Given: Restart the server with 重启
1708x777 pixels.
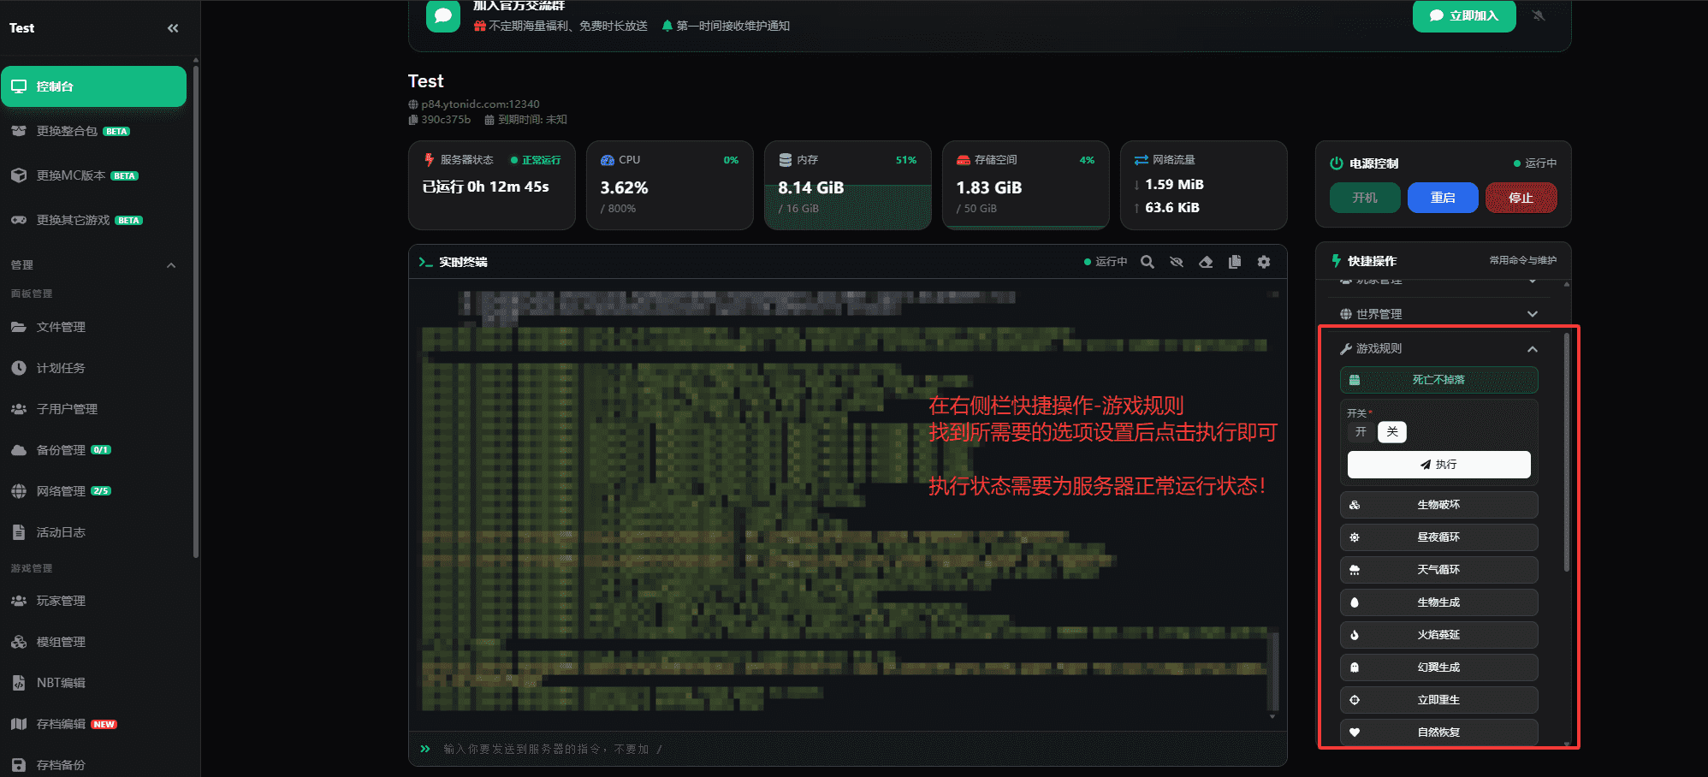Looking at the screenshot, I should tap(1443, 198).
